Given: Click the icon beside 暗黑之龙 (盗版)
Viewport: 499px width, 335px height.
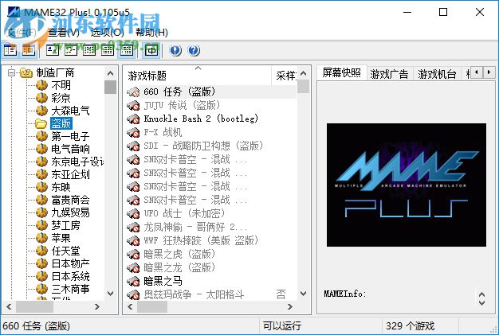Looking at the screenshot, I should tap(133, 267).
